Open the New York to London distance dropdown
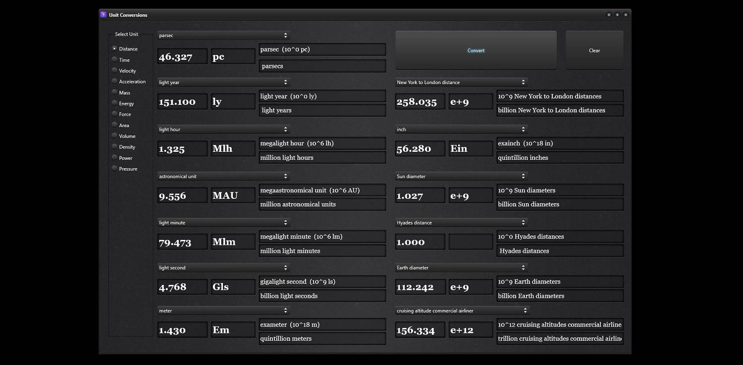743x365 pixels. [461, 82]
